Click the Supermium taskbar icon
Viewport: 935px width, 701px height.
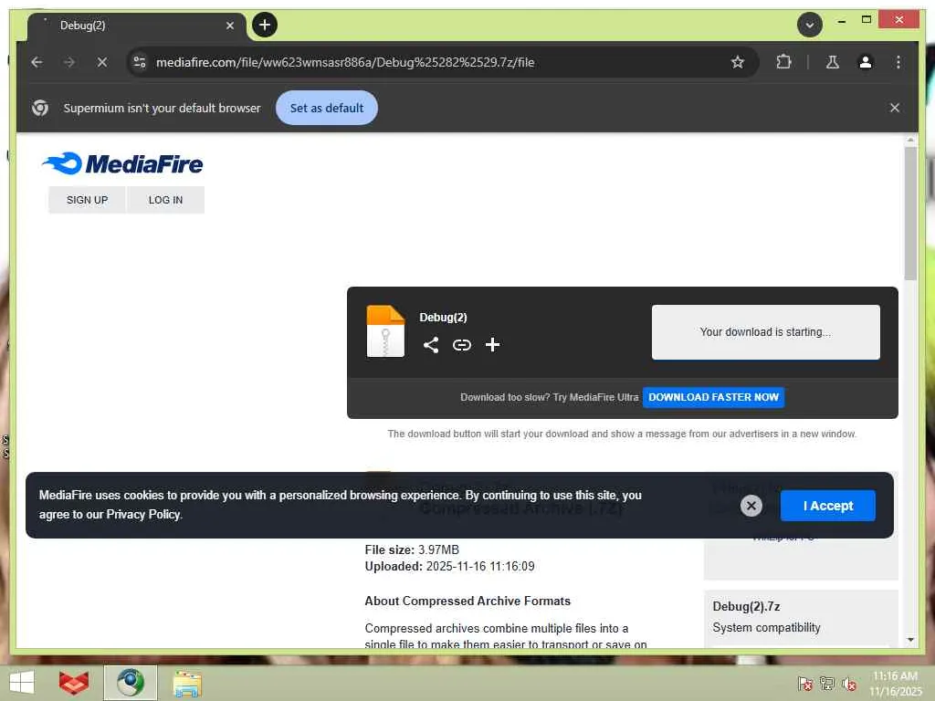[131, 683]
